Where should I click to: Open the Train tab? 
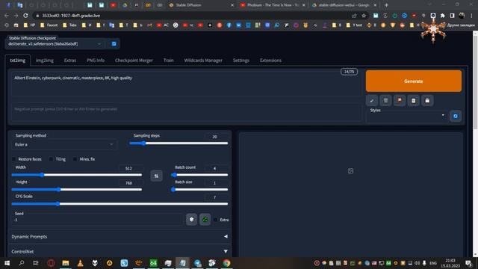coord(168,61)
